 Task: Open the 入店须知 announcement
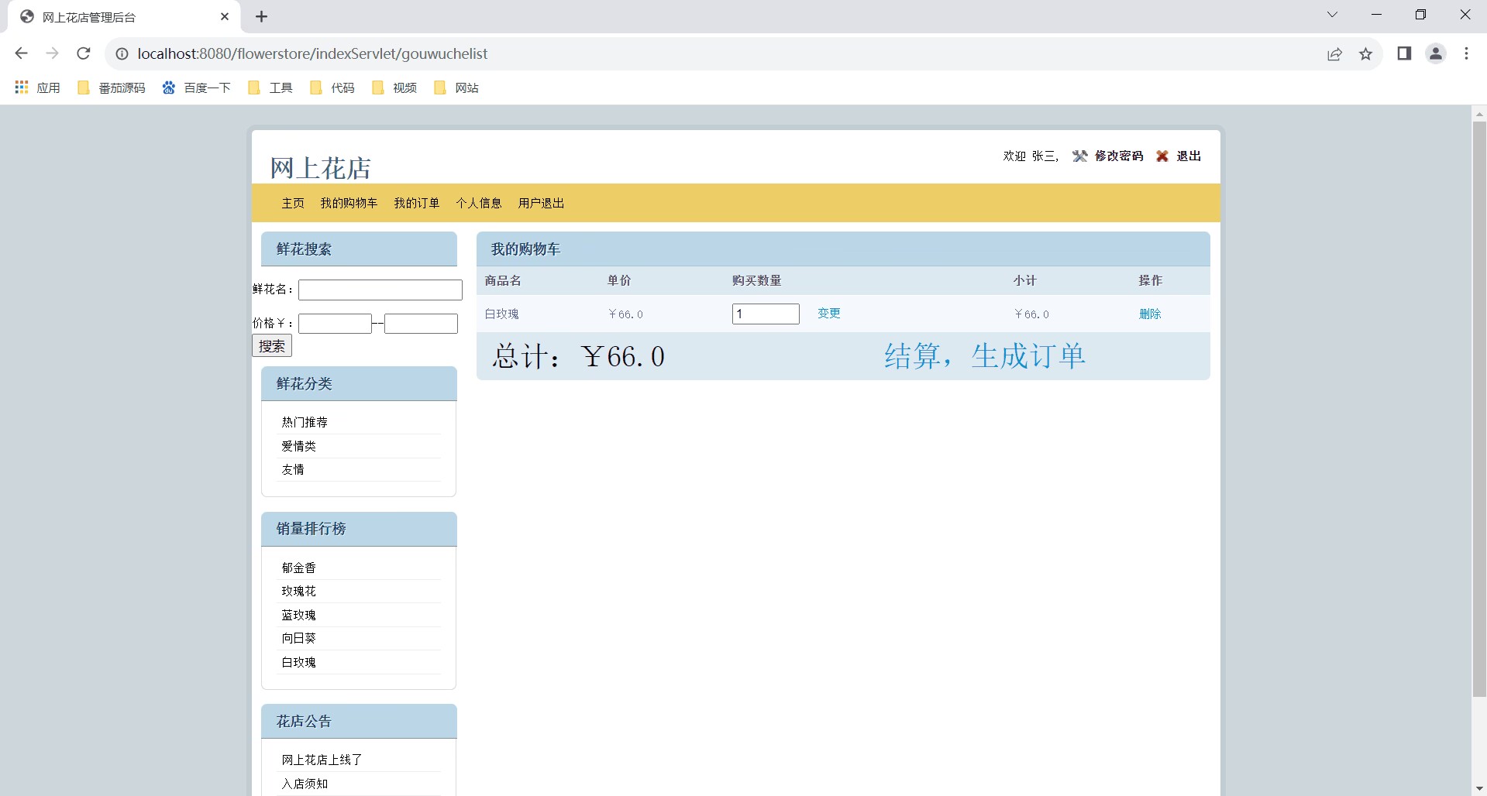coord(305,784)
